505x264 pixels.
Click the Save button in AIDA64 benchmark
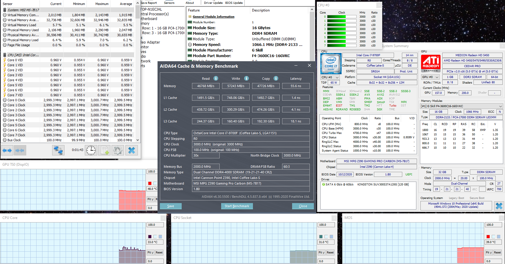171,206
